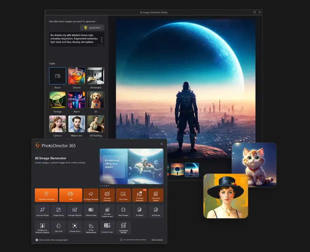This screenshot has width=310, height=252.
Task: Open the Organize and Adjust module
Action: 46,195
